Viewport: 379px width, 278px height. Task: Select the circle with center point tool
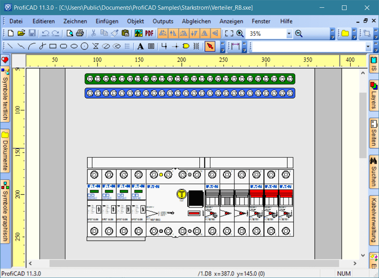(84, 46)
